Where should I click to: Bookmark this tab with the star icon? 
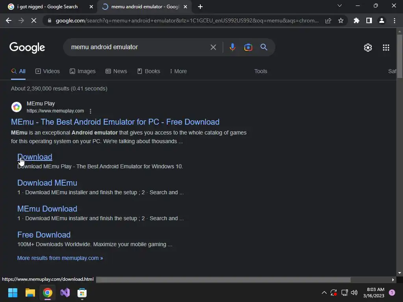341,20
